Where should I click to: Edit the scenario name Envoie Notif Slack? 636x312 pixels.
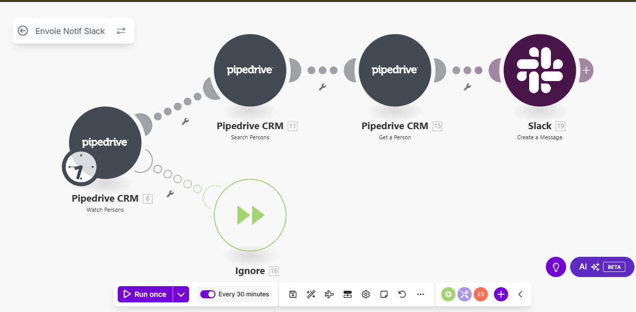point(70,31)
